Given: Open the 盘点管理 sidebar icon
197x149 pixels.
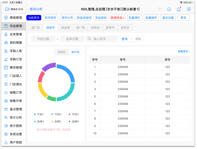Looking at the screenshot, I should (x=6, y=109).
